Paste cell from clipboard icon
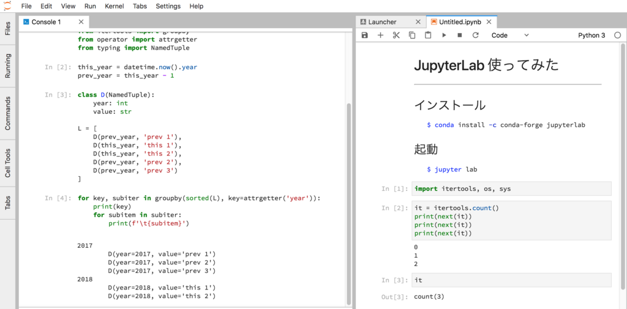Screen dimensions: 627x309 click(x=428, y=35)
